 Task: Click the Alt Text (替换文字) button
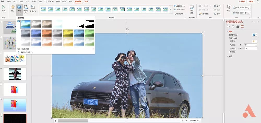(192, 9)
